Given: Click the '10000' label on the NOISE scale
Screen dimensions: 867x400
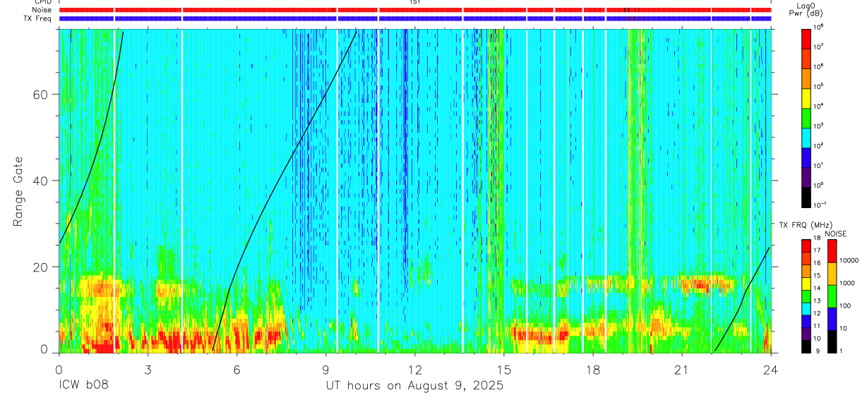Looking at the screenshot, I should [849, 261].
